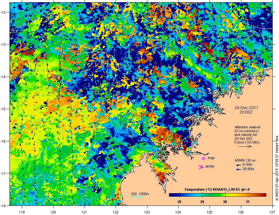The height and width of the screenshot is (215, 279).
Task: Click longitude axis label 120
Action: coord(53,212)
